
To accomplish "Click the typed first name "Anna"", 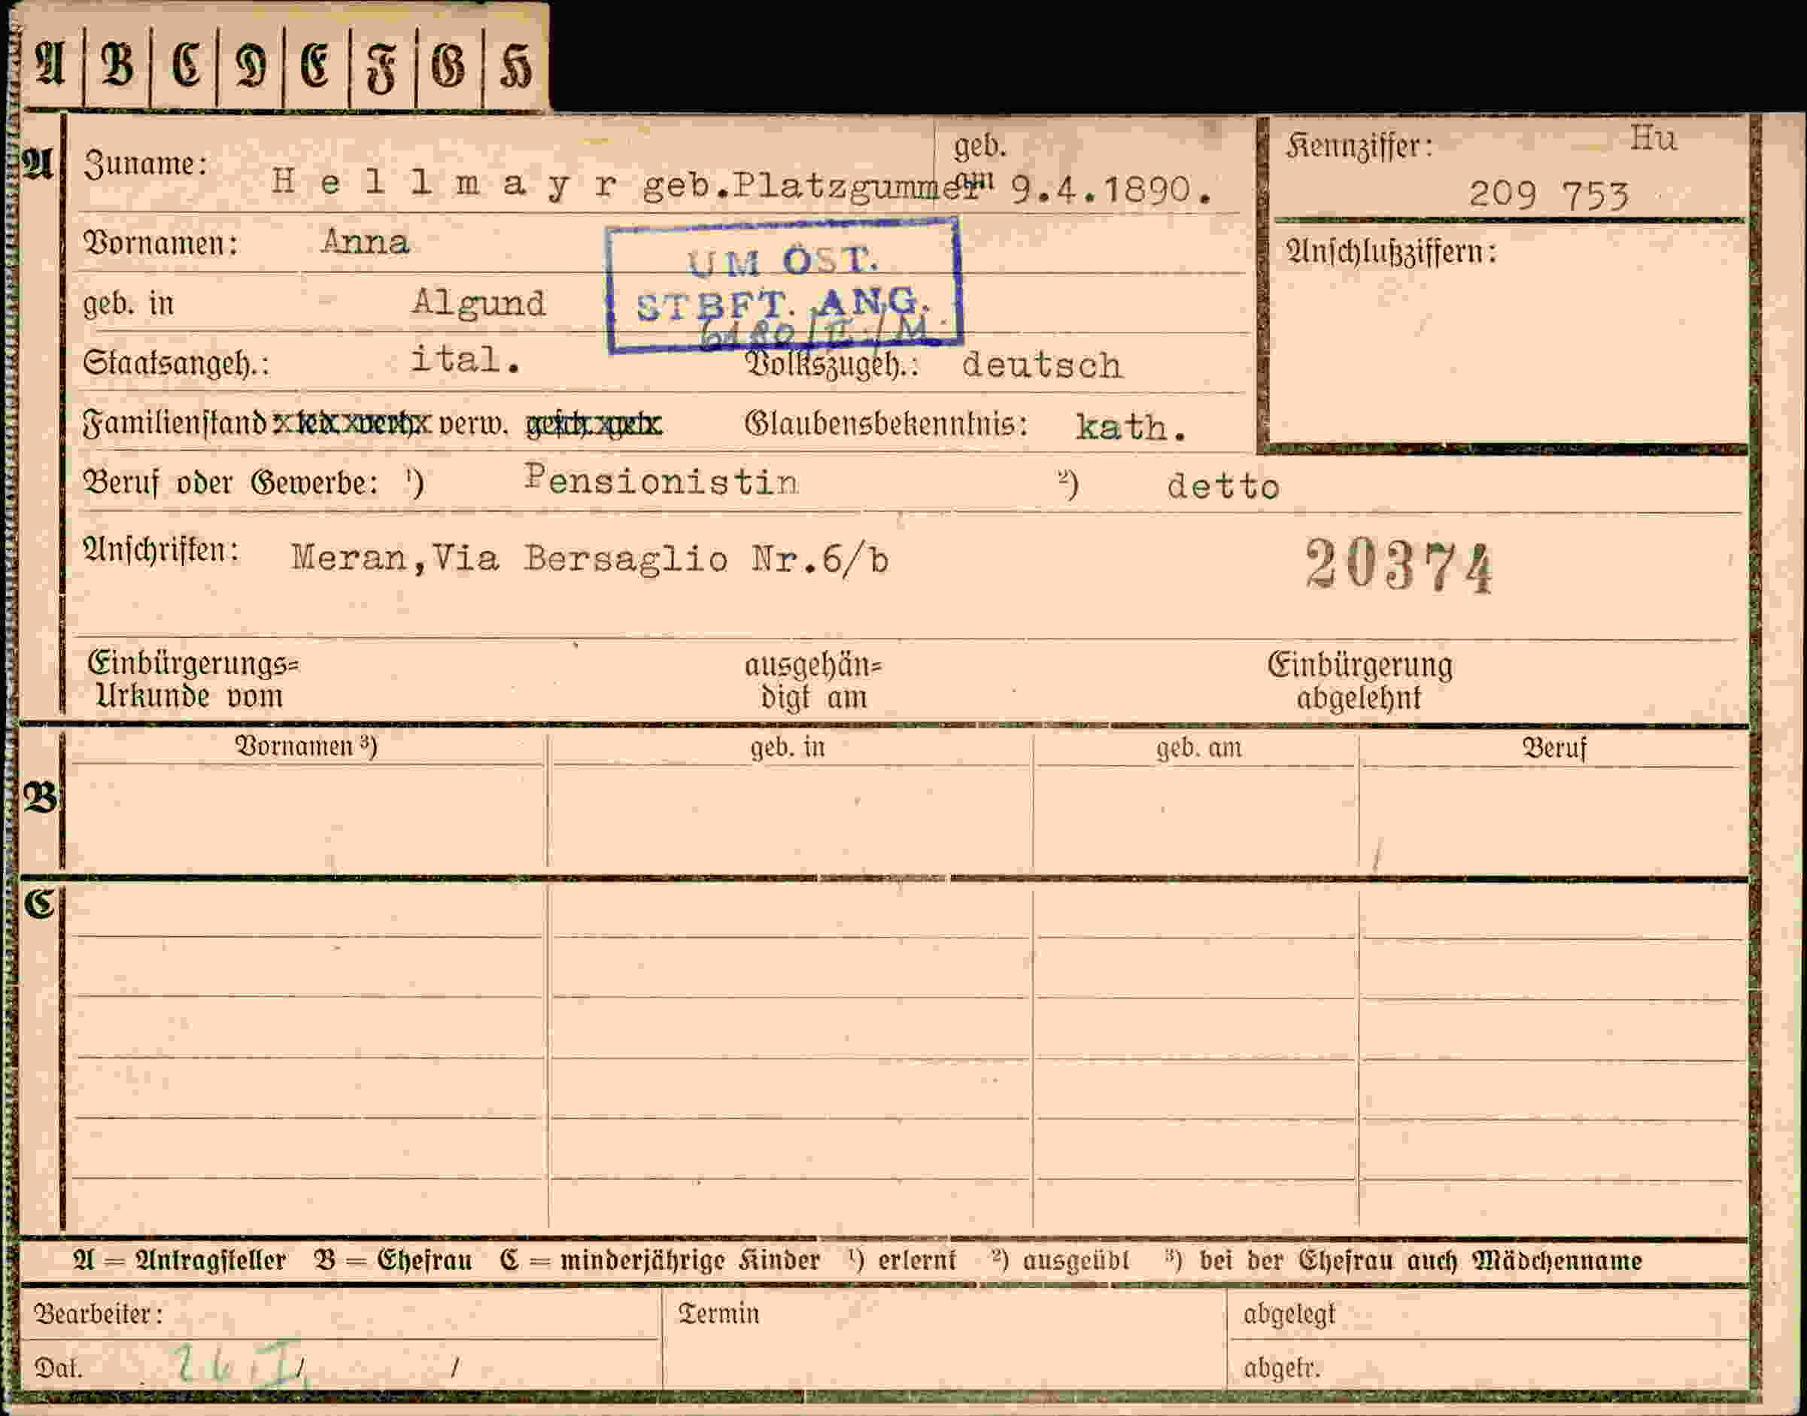I will click(365, 242).
